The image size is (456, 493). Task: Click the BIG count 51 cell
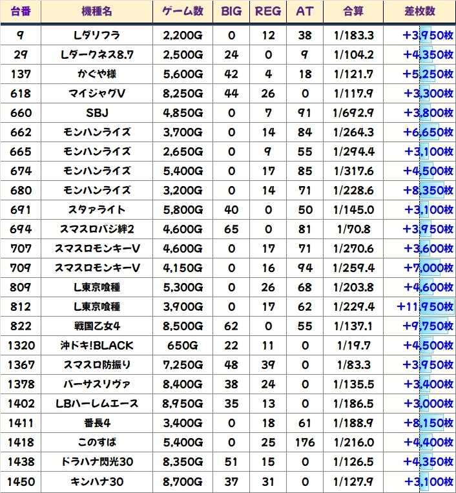pyautogui.click(x=231, y=462)
